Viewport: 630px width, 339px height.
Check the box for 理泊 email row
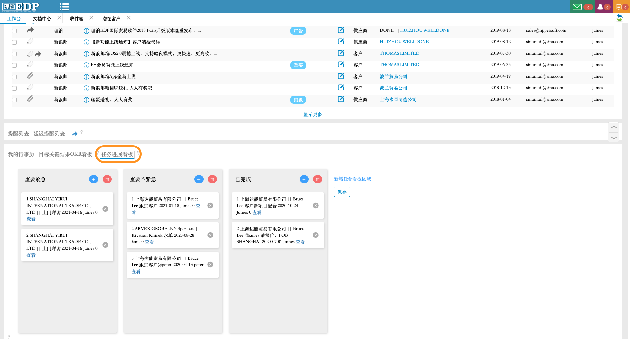[x=14, y=31]
